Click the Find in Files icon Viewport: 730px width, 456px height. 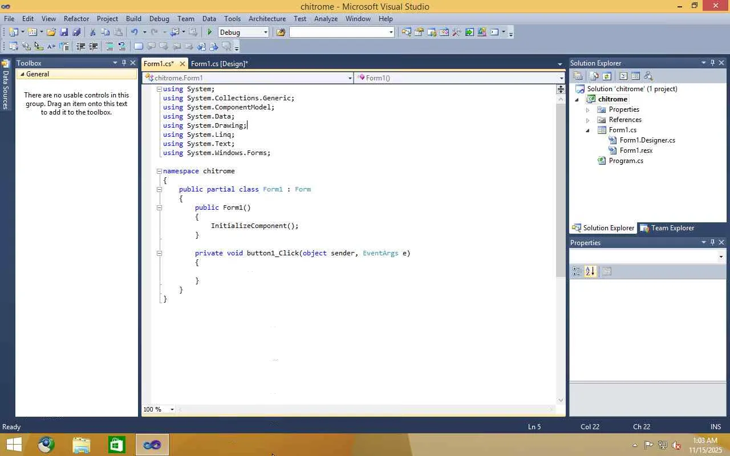coord(281,32)
